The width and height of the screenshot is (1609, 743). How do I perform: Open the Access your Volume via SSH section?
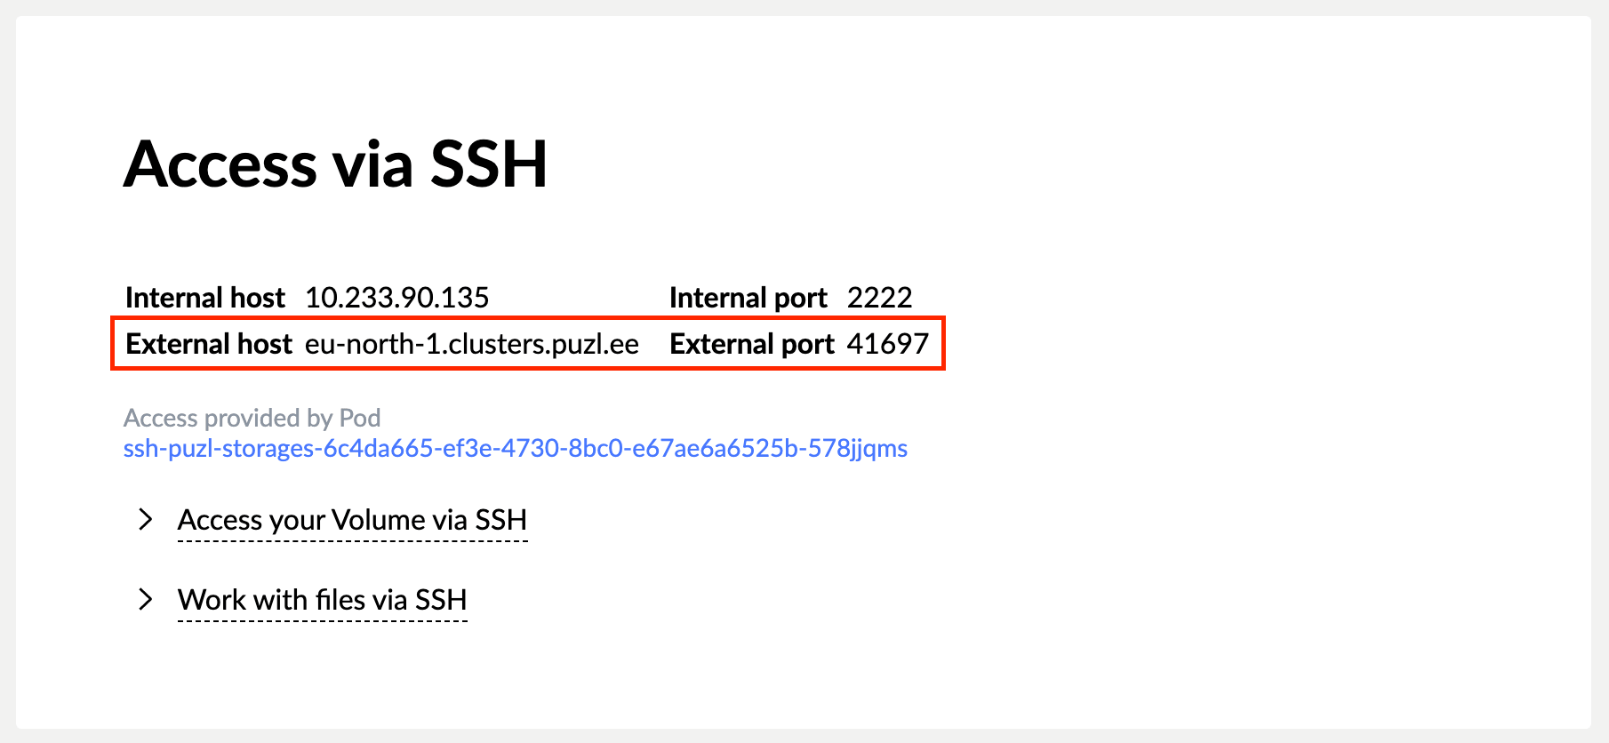pyautogui.click(x=352, y=520)
